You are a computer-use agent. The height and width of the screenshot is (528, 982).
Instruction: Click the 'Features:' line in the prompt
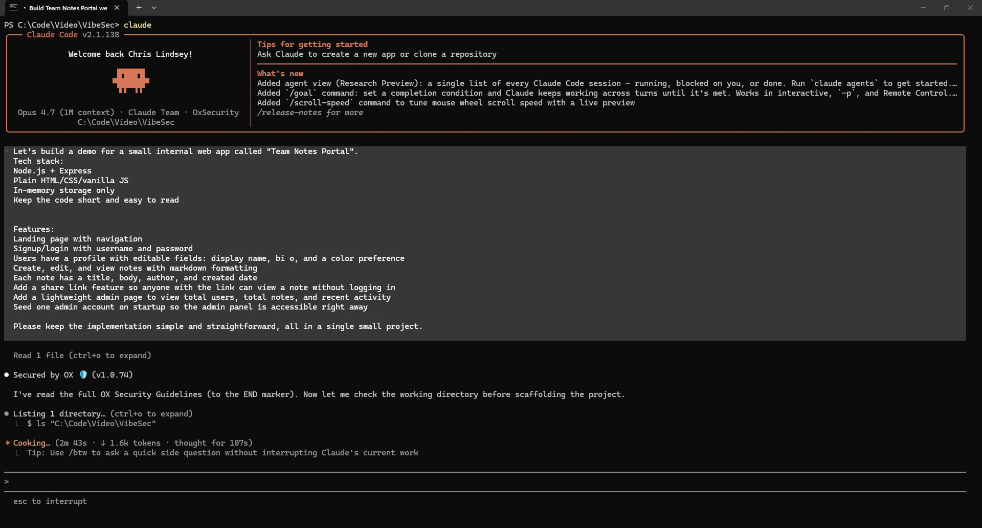pos(34,229)
